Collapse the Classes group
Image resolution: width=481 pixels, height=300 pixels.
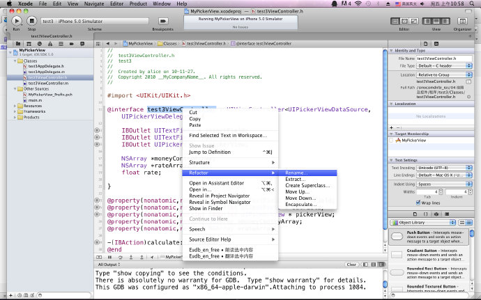(x=15, y=61)
